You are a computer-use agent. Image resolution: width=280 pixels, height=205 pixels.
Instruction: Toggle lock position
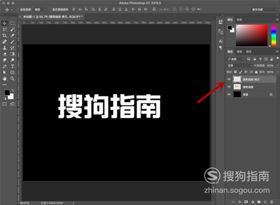pyautogui.click(x=246, y=72)
